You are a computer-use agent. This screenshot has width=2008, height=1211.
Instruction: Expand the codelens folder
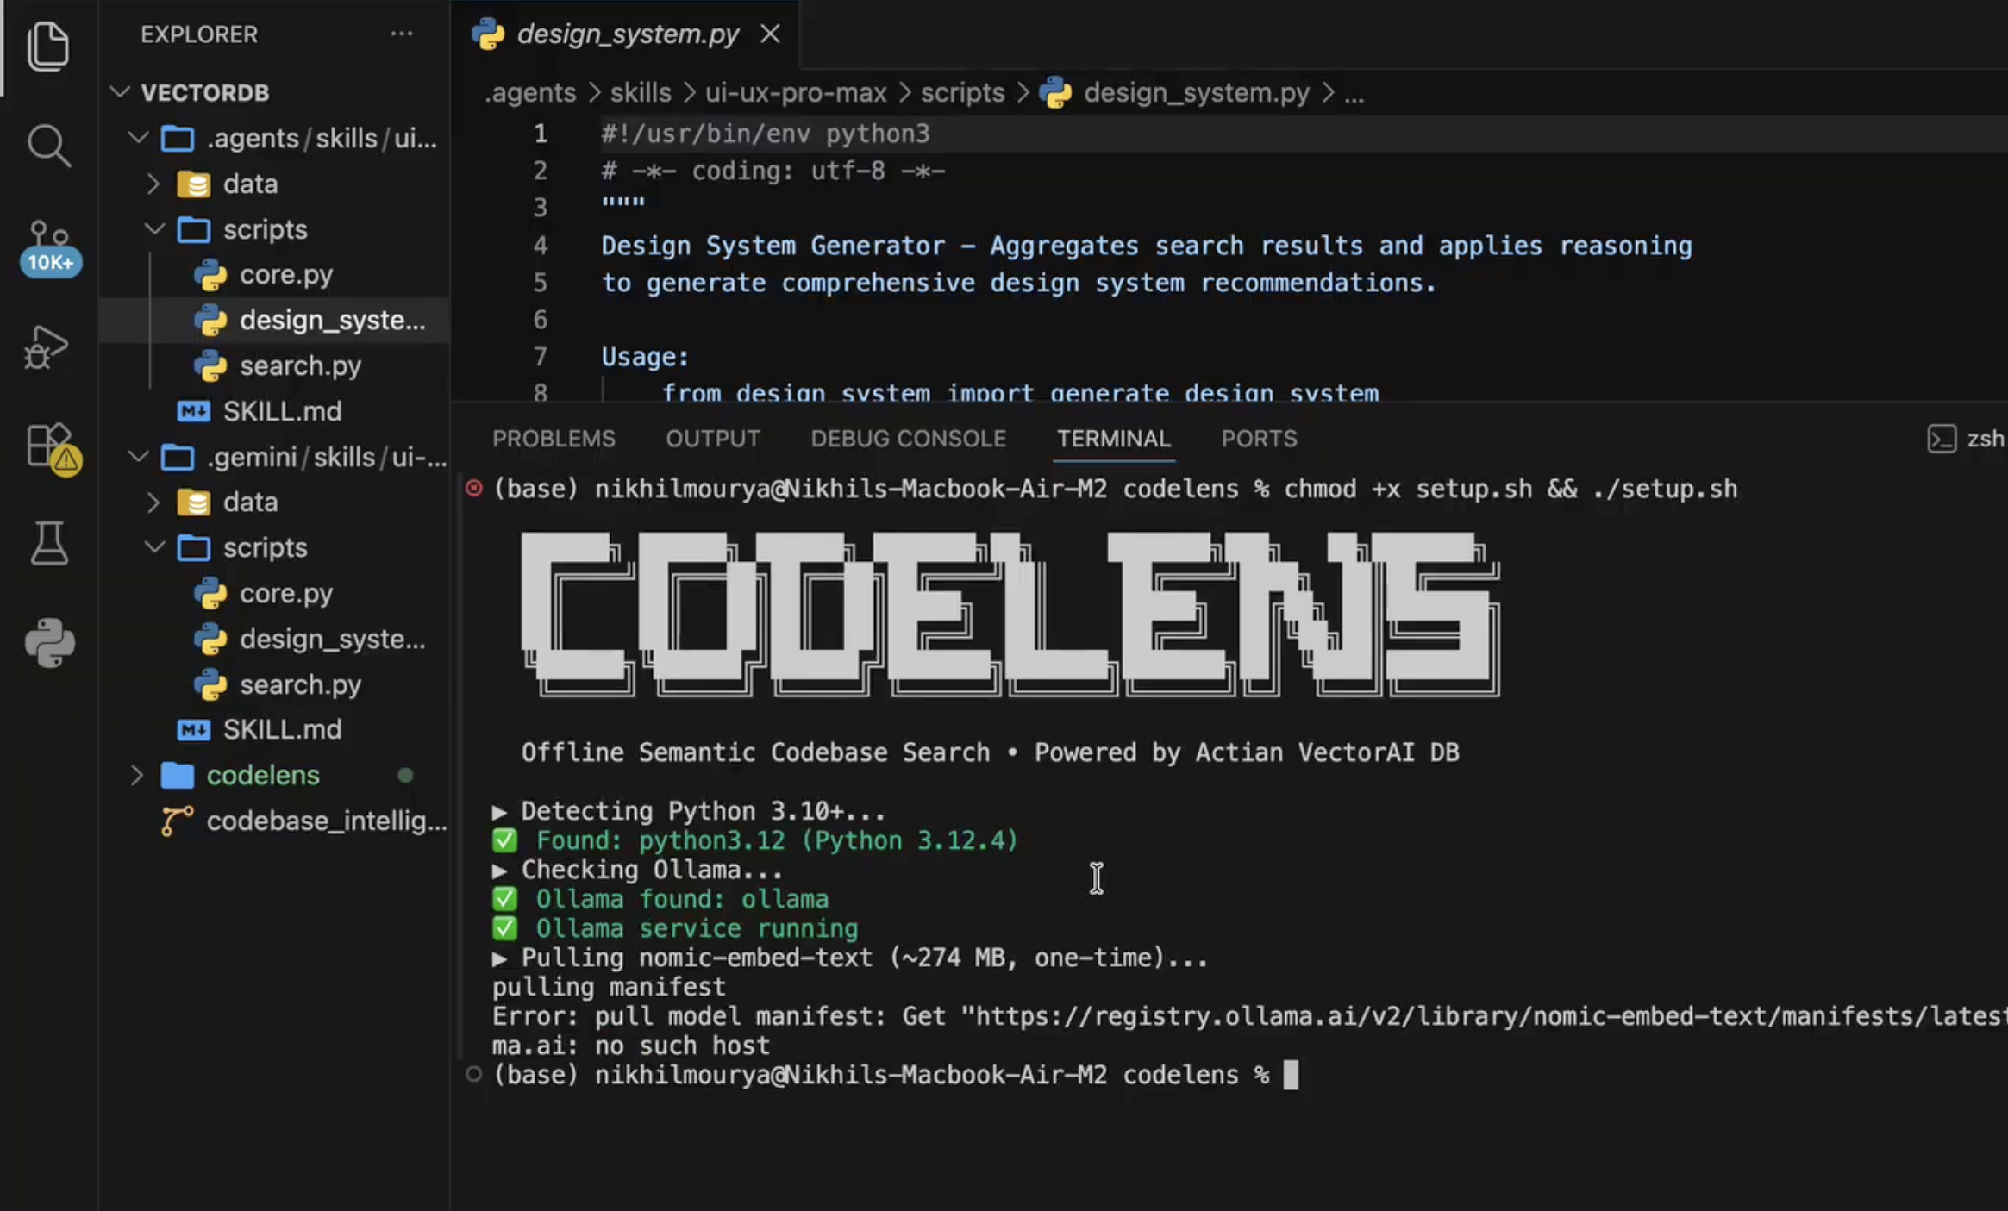(x=137, y=775)
